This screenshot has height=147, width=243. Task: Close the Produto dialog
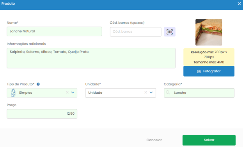tap(239, 4)
